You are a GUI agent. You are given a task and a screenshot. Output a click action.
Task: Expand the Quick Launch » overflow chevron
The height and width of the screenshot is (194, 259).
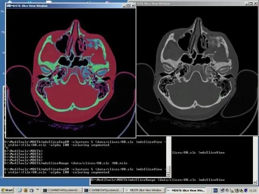tap(38, 190)
